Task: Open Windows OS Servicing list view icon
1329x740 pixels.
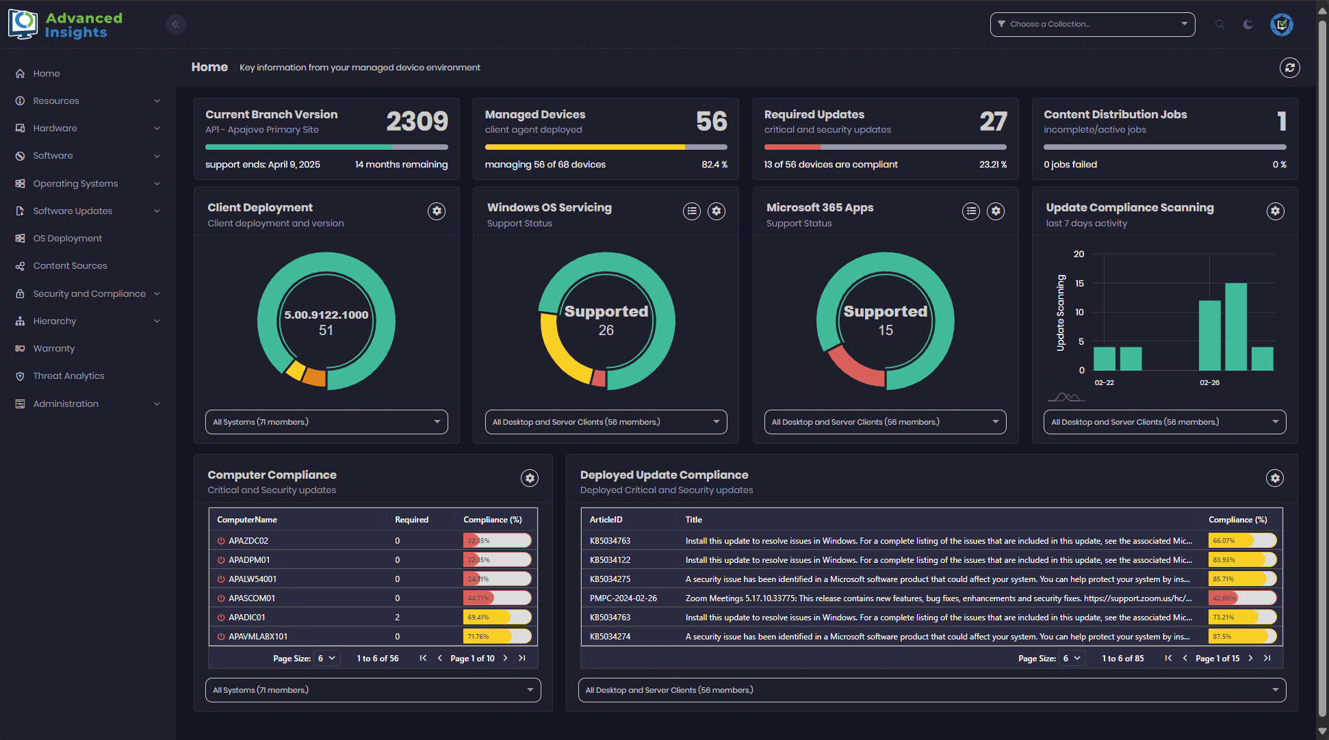Action: pos(692,211)
